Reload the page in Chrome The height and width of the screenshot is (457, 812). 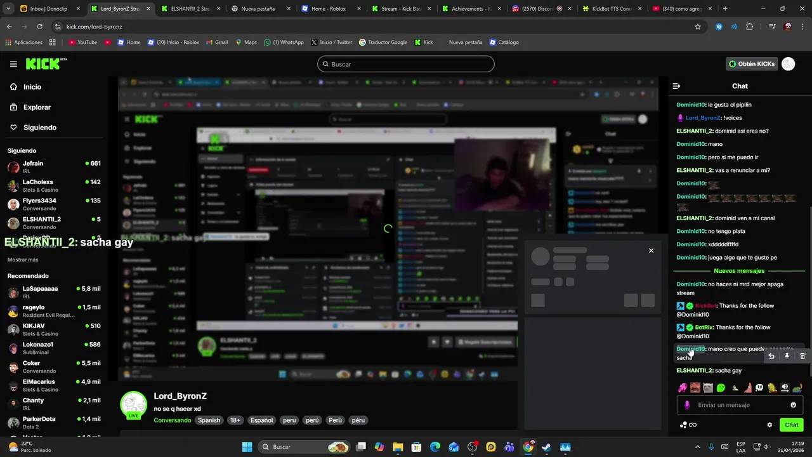[x=39, y=27]
